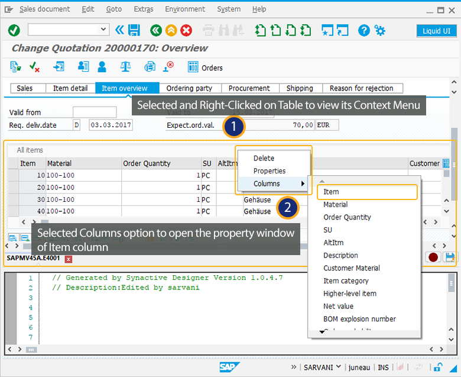Click the Last page icon

coord(306,30)
